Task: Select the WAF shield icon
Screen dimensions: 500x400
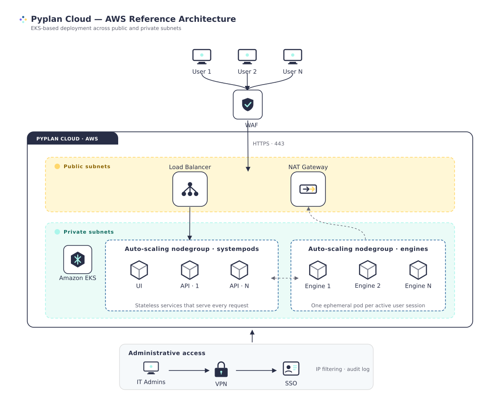Action: pyautogui.click(x=248, y=104)
